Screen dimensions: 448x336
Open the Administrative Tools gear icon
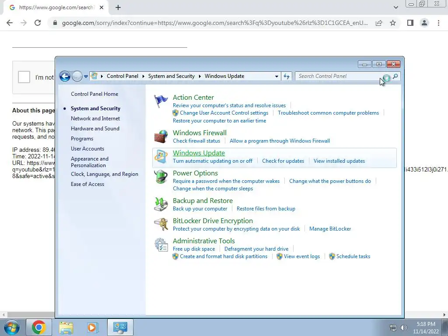161,245
